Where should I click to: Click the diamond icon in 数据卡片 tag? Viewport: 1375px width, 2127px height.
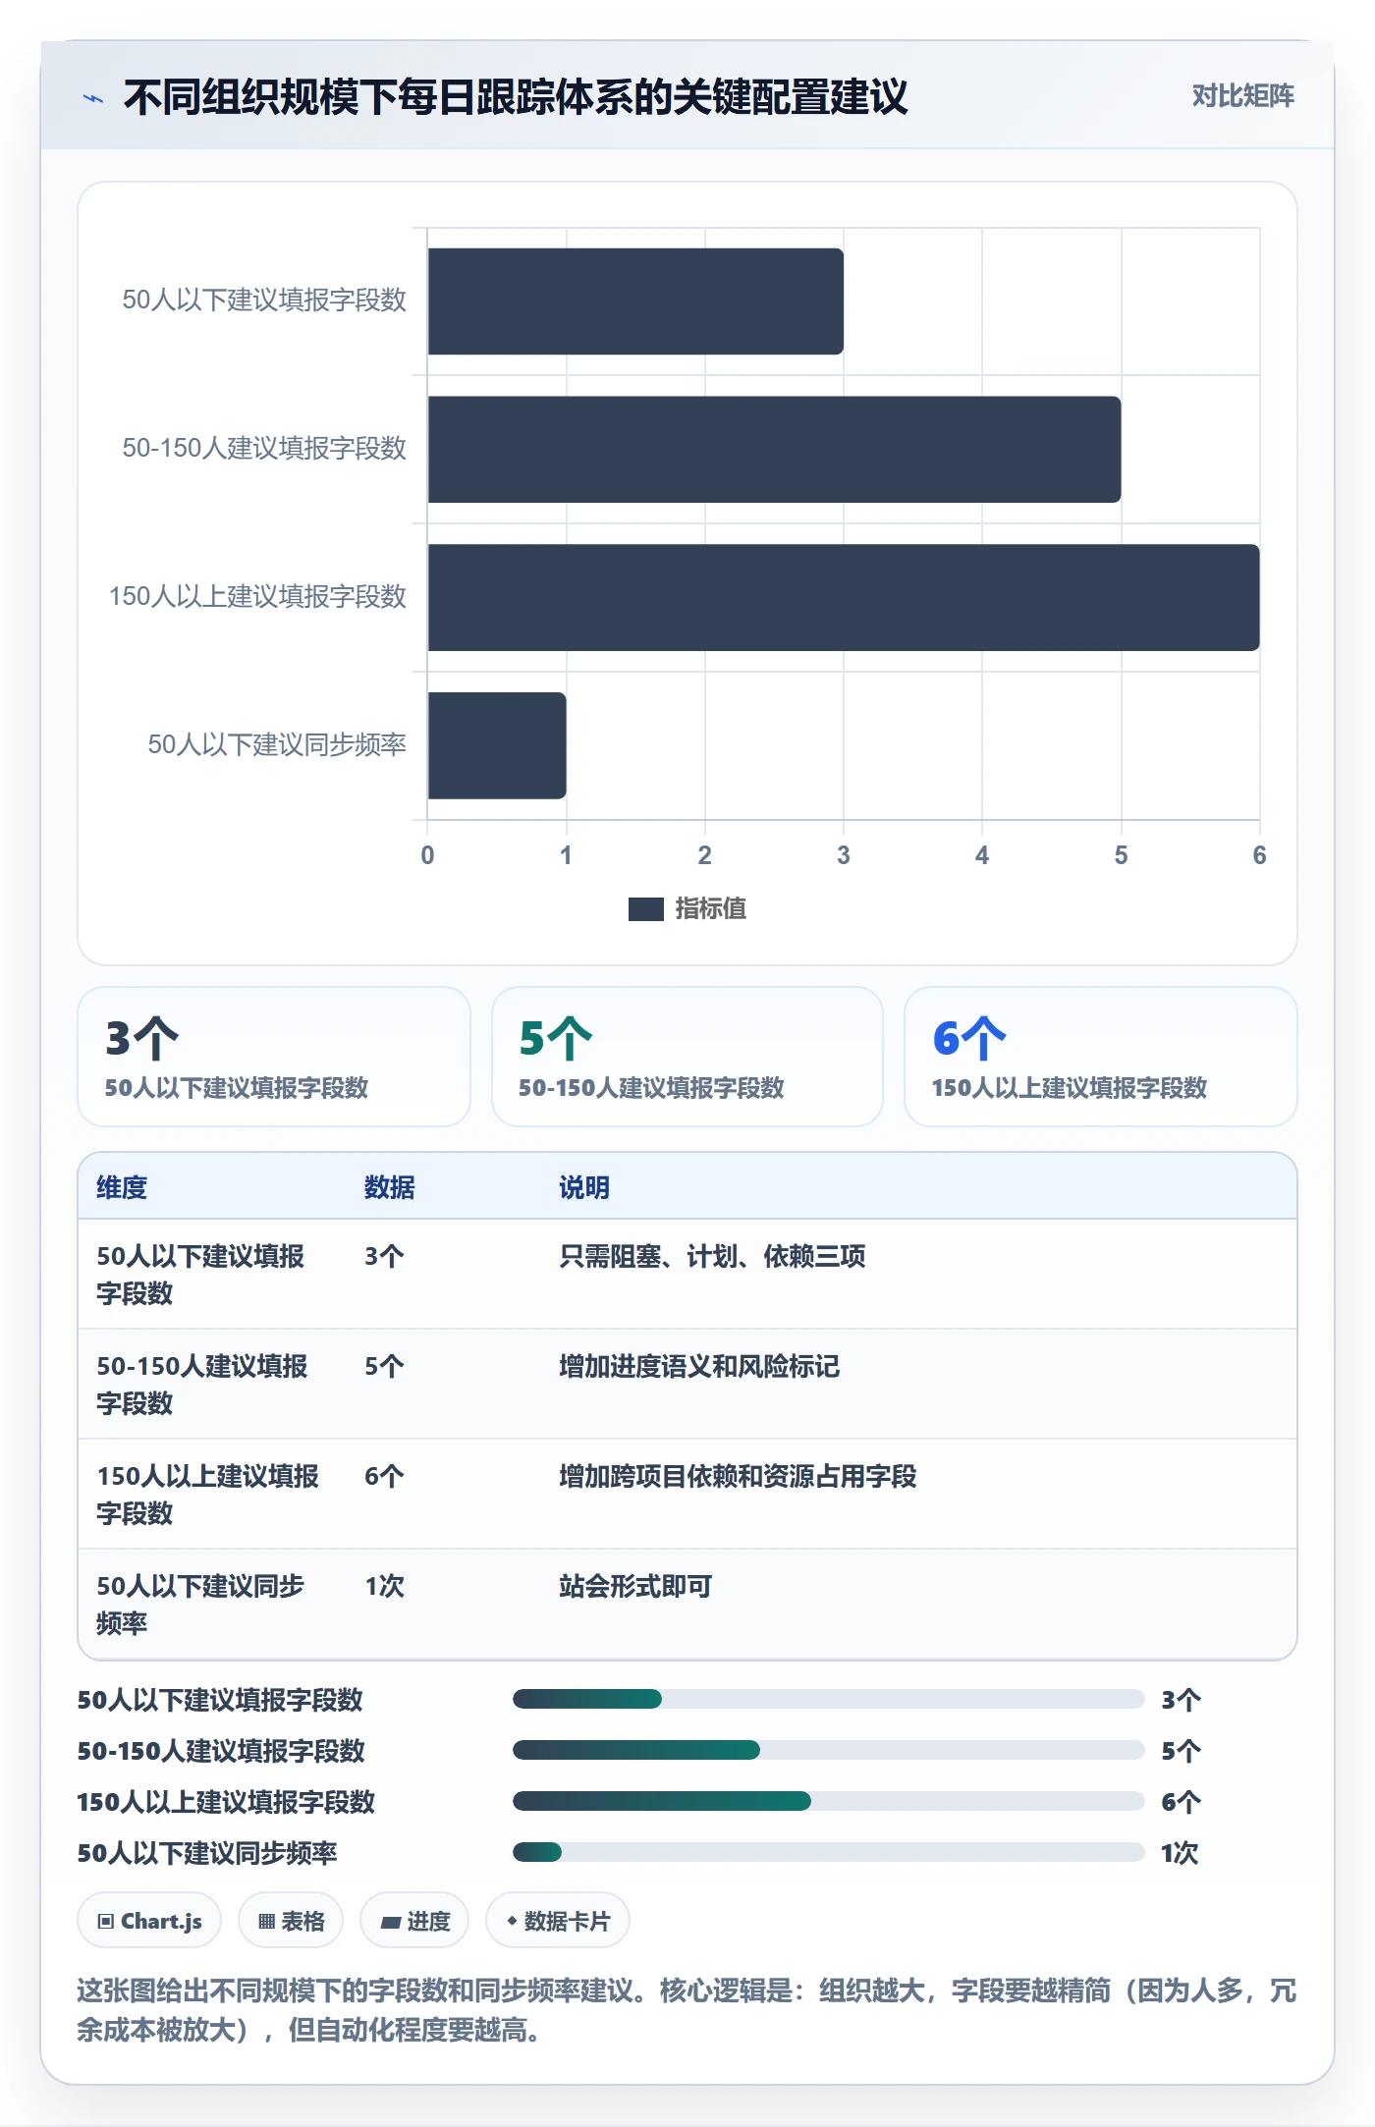[x=512, y=1921]
